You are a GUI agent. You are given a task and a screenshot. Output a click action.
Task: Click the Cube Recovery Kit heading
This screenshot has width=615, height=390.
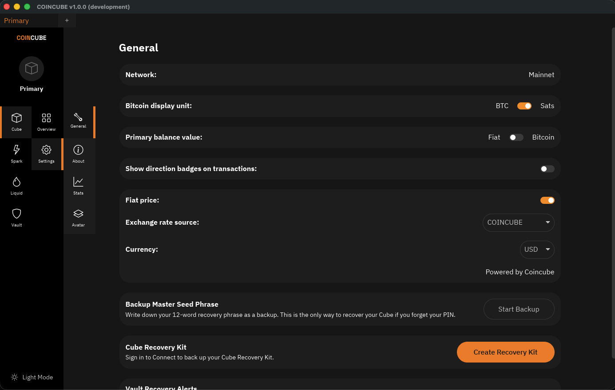click(156, 347)
